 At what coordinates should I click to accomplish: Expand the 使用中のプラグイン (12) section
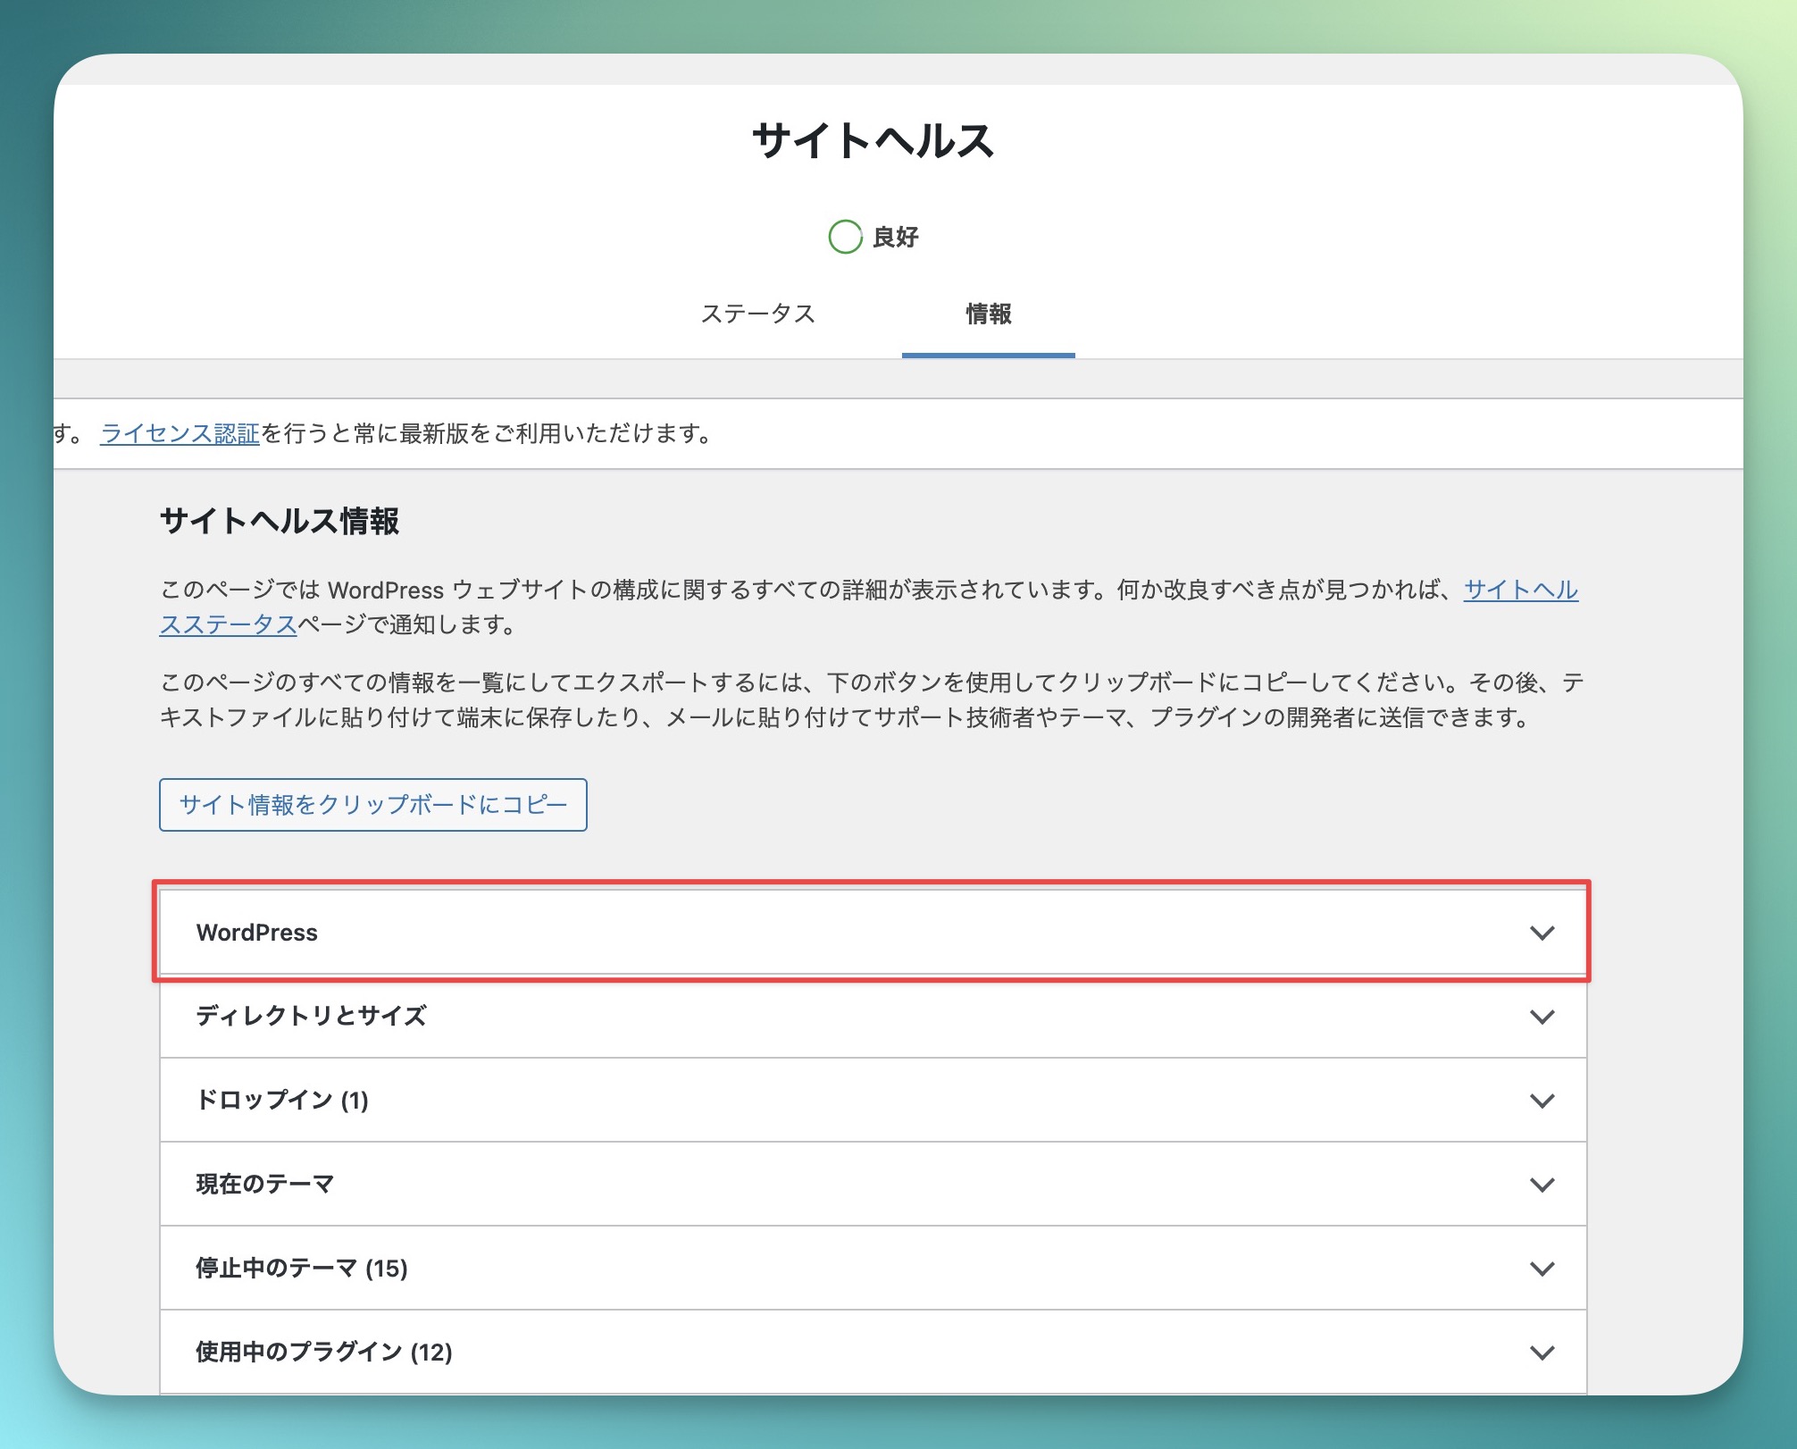[x=873, y=1353]
